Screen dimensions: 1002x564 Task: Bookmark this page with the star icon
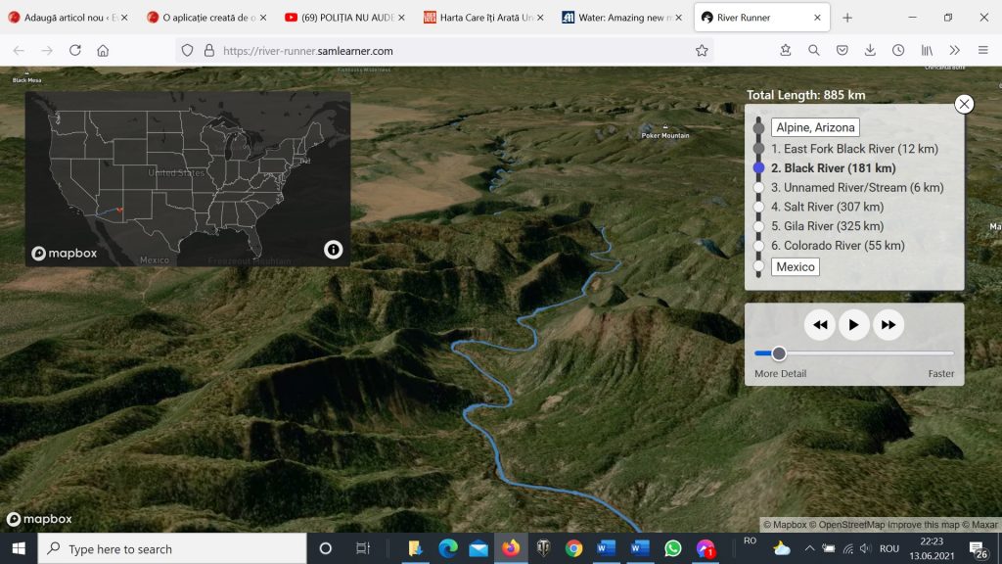tap(702, 51)
